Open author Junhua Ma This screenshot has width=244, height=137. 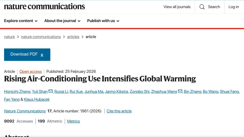(94, 92)
